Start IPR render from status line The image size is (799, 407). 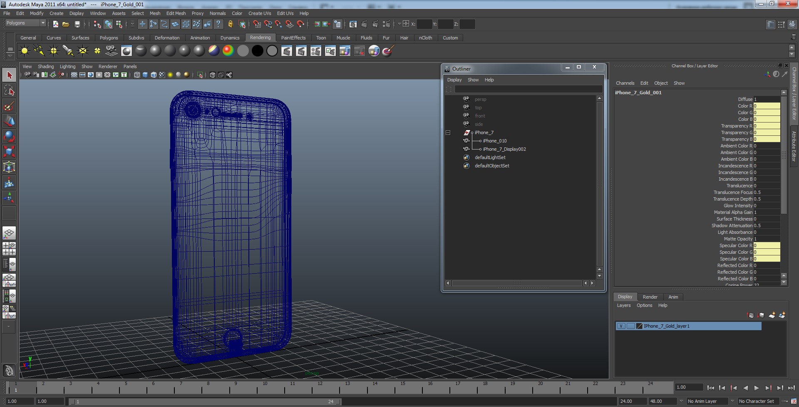pos(375,24)
